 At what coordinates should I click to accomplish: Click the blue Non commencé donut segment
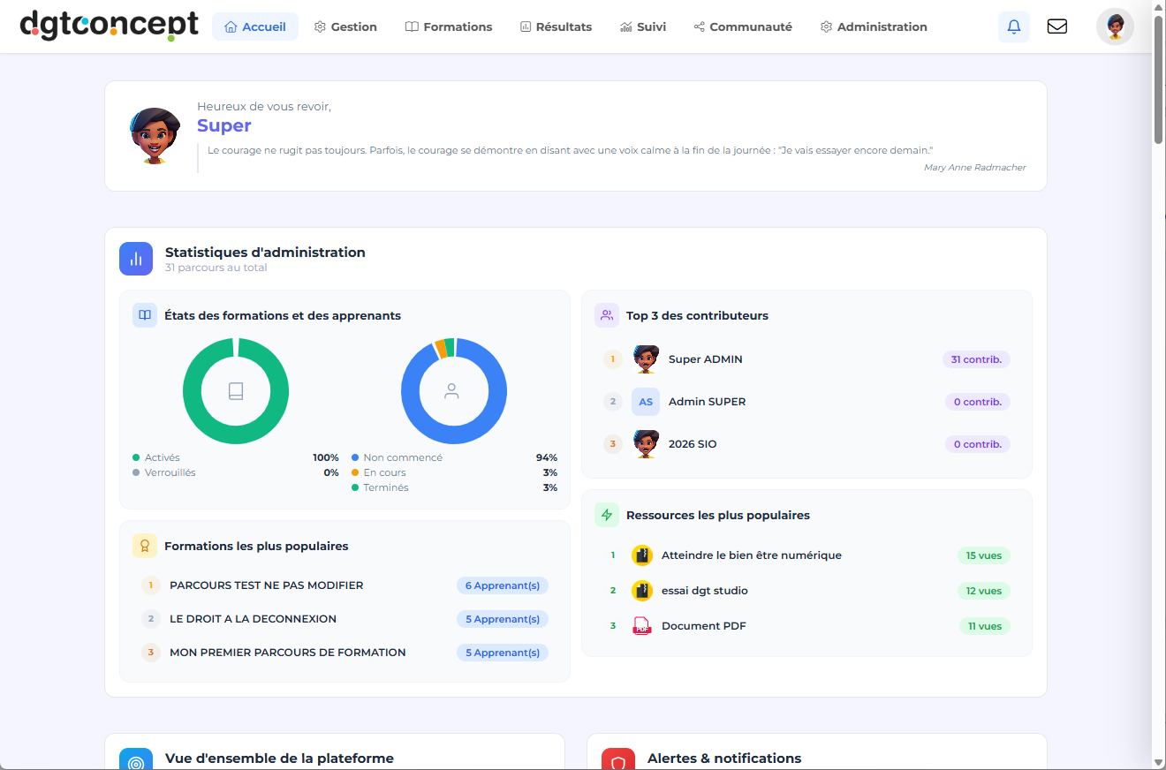(x=454, y=436)
